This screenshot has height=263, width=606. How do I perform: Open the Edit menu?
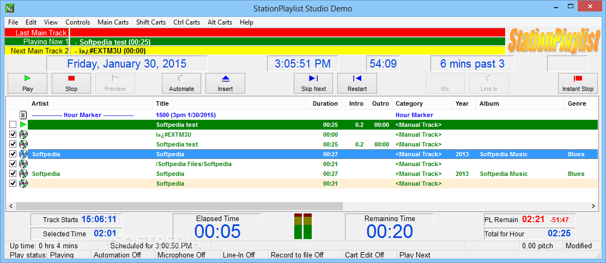point(31,22)
